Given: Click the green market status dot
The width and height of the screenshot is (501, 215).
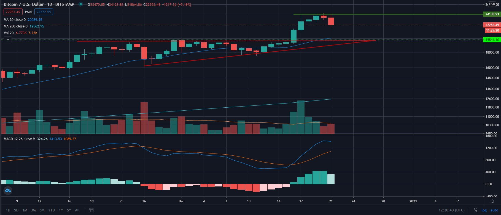Looking at the screenshot, I should [x=80, y=4].
